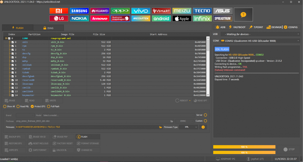Viewport: 303px width, 162px height.
Task: Expand the Reboot options arrow
Action: click(190, 101)
